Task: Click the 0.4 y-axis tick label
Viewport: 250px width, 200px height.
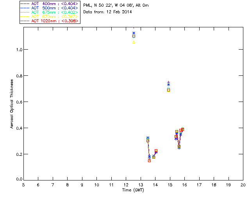Action: (x=19, y=128)
